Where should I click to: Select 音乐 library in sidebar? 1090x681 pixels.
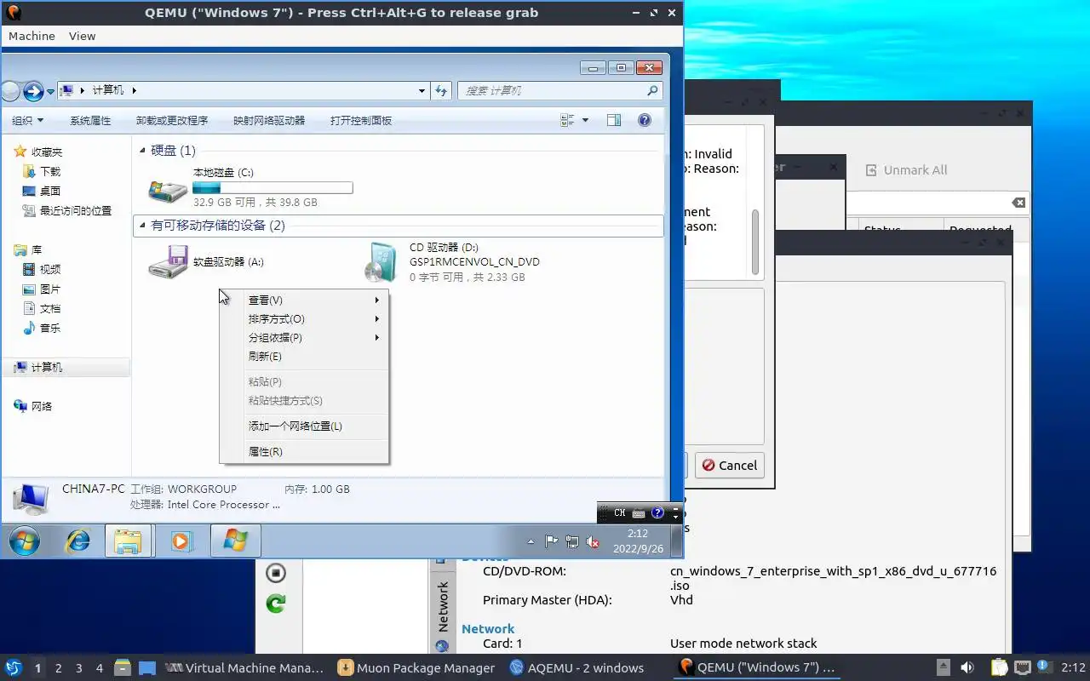click(50, 328)
